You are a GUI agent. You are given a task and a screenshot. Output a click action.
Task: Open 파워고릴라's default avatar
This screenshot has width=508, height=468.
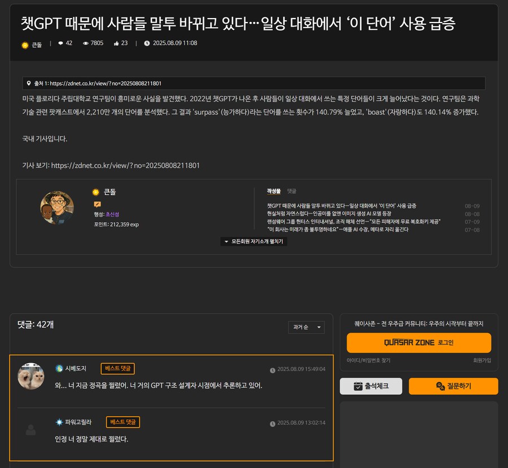31,430
